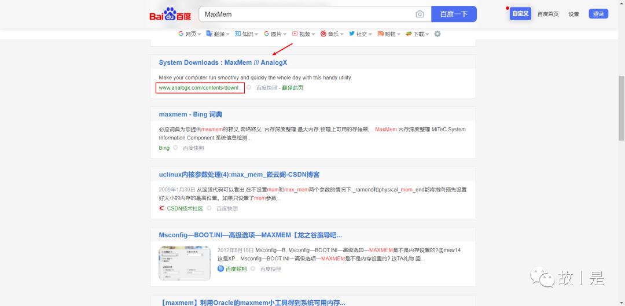
Task: Open the Msconfig—BOOT.INI—高级选项—MAXMEM result
Action: click(251, 235)
